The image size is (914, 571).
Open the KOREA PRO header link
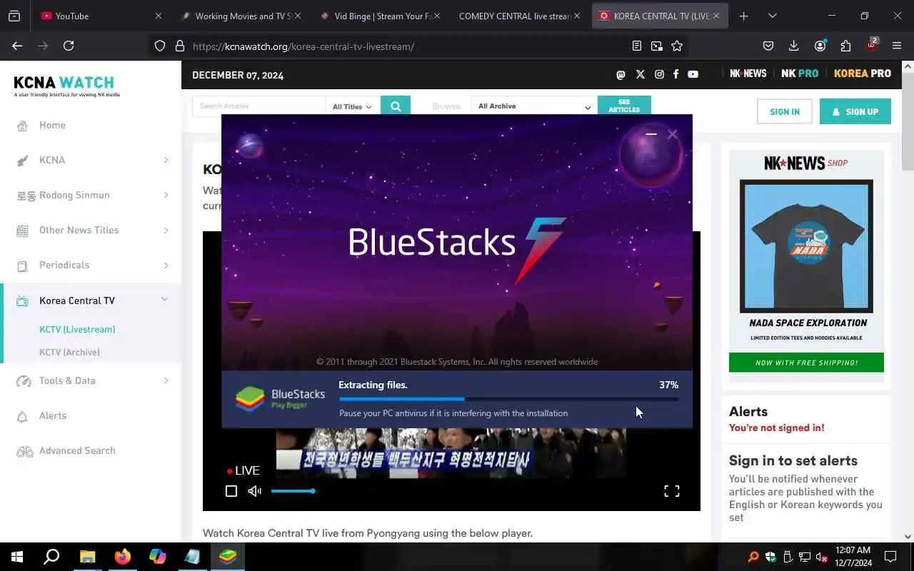(862, 74)
